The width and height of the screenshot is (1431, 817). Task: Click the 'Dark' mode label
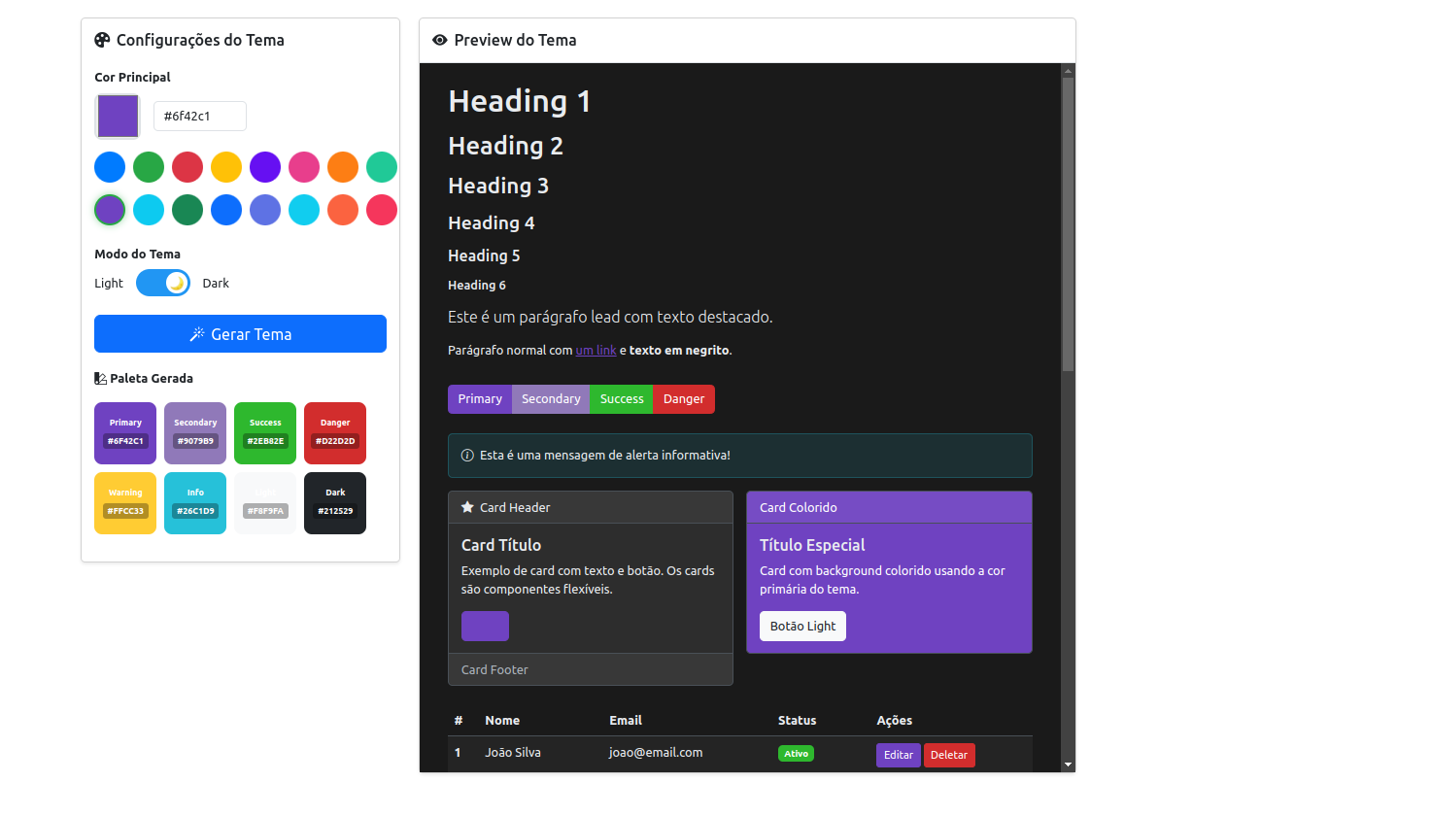(216, 284)
